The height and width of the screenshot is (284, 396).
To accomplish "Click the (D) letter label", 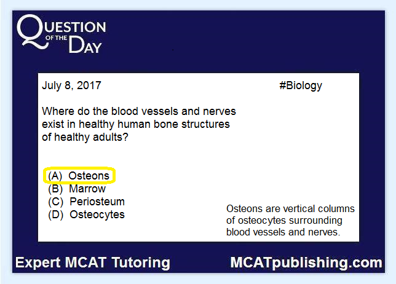I will [x=55, y=215].
